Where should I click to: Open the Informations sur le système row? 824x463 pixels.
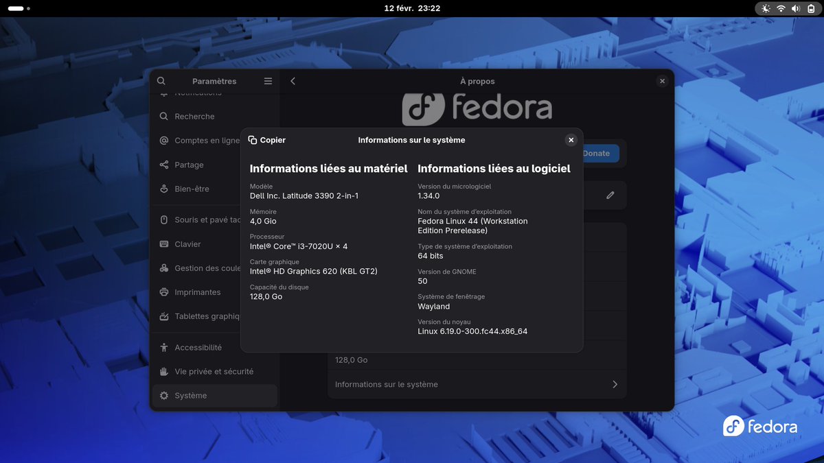477,385
